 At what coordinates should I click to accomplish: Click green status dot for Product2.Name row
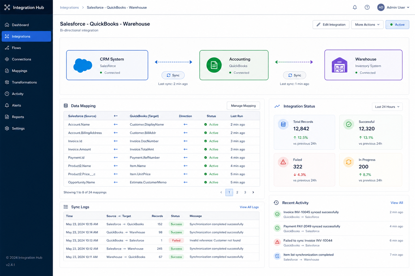[x=206, y=166]
